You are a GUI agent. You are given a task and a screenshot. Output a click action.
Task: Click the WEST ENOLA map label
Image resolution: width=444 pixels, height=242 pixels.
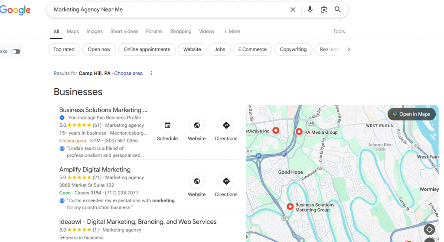point(379,126)
